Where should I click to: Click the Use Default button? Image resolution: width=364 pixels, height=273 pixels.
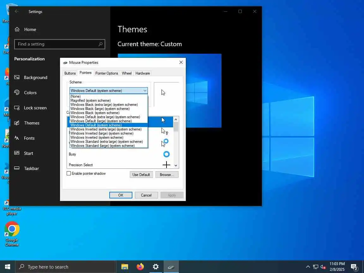pos(141,175)
